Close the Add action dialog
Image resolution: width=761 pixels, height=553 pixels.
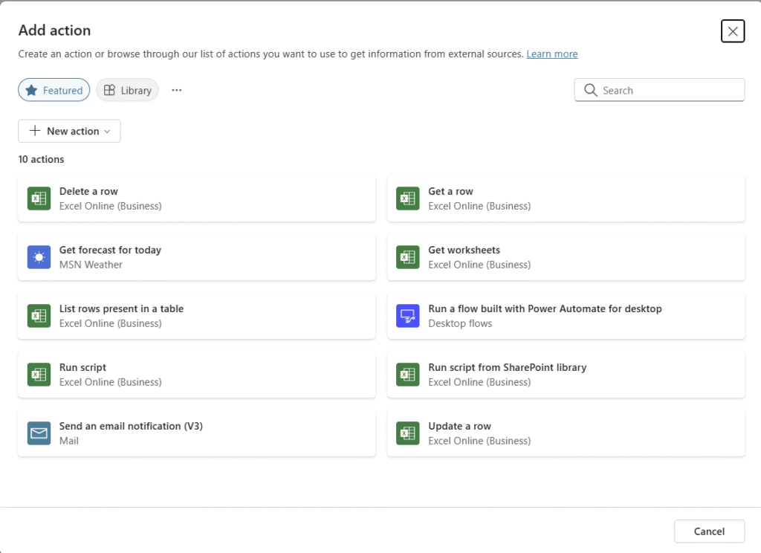tap(732, 31)
